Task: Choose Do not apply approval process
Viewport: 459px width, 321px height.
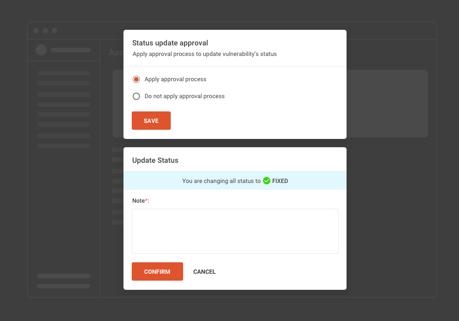Action: tap(136, 96)
